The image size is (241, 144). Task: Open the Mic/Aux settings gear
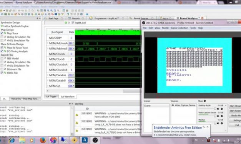222,123
